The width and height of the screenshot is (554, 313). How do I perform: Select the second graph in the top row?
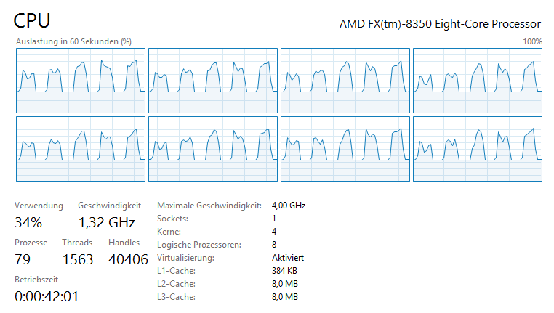tap(213, 81)
